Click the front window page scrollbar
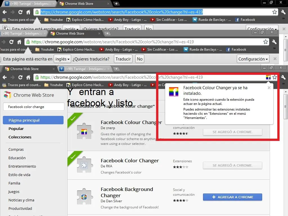The width and height of the screenshot is (288, 216). pyautogui.click(x=285, y=107)
